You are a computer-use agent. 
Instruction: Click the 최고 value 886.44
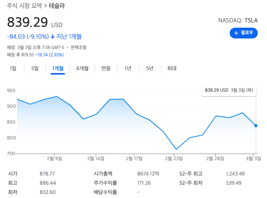click(x=48, y=183)
